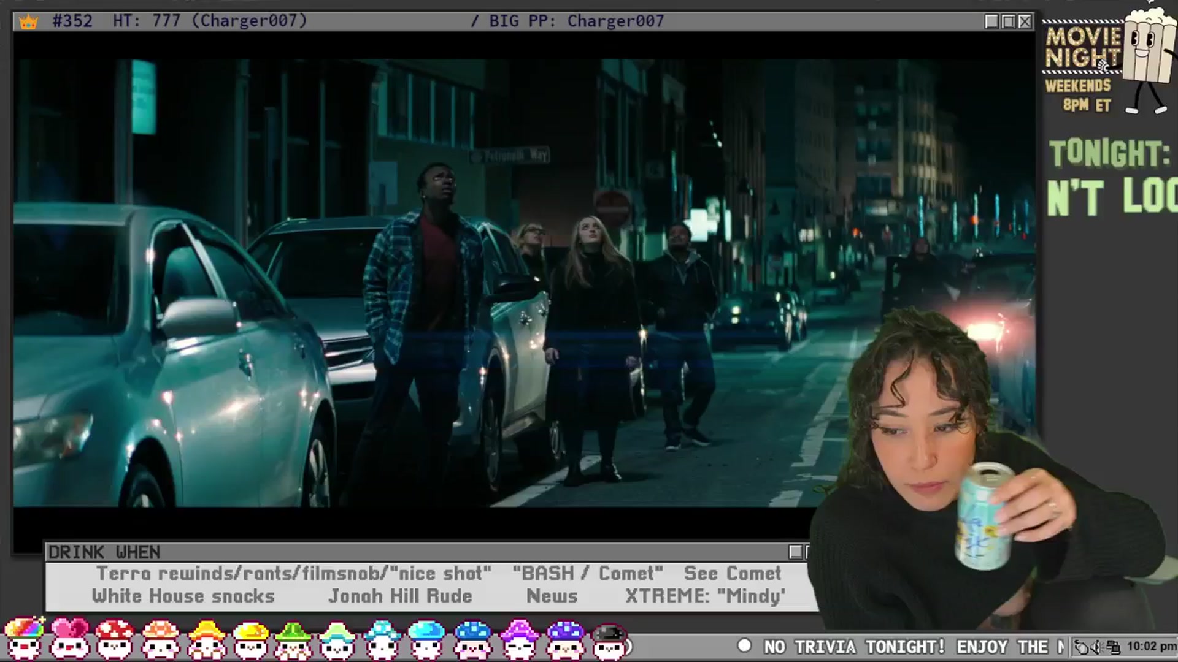Image resolution: width=1178 pixels, height=662 pixels.
Task: Click the round yellow-capped mushroom icon
Action: 250,639
